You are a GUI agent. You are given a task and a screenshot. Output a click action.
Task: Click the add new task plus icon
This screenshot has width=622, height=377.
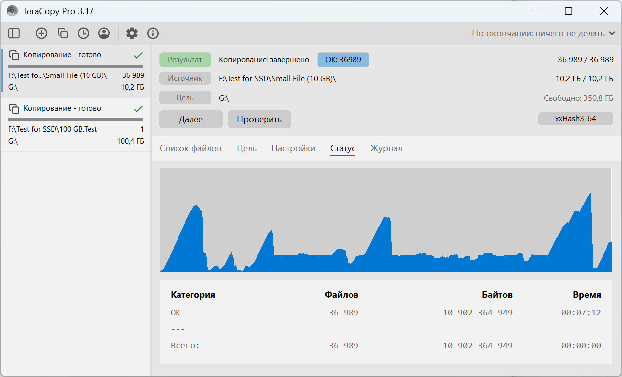coord(41,33)
